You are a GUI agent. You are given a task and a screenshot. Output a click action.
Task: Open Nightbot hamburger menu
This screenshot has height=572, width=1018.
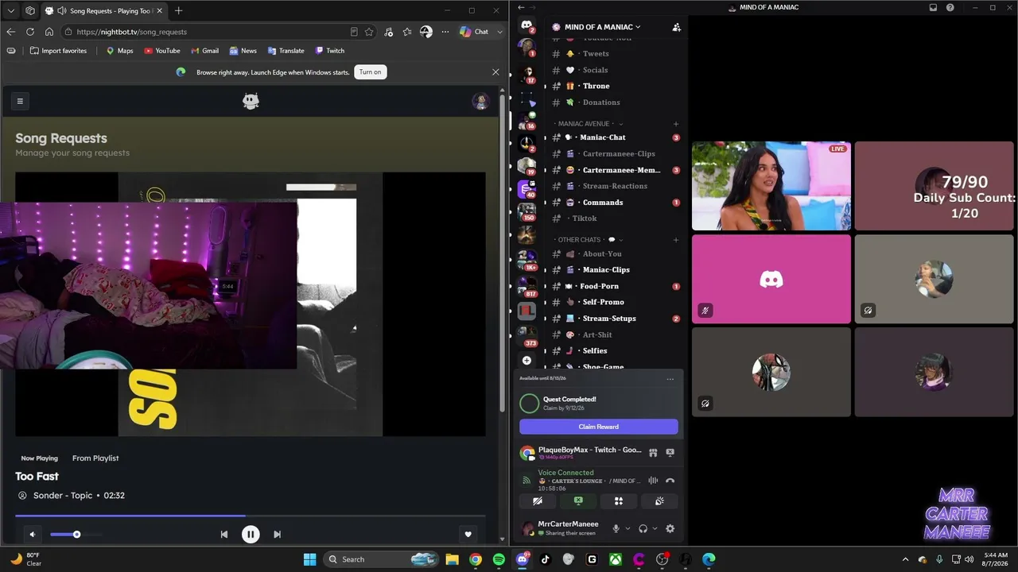point(20,101)
